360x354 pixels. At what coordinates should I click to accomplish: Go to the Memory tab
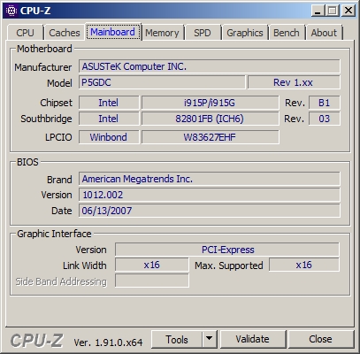pos(162,33)
